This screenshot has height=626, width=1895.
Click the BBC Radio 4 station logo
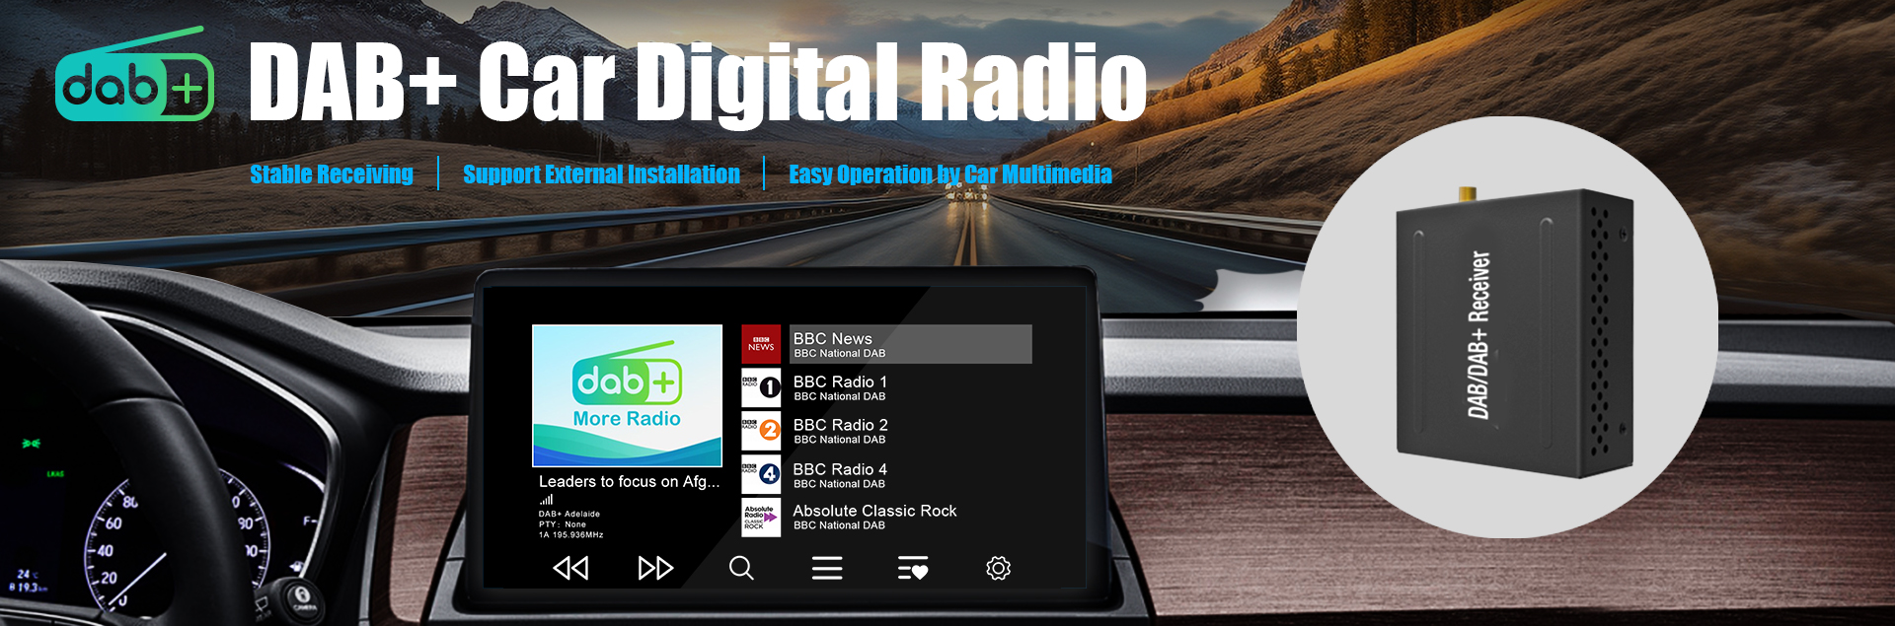click(x=761, y=474)
